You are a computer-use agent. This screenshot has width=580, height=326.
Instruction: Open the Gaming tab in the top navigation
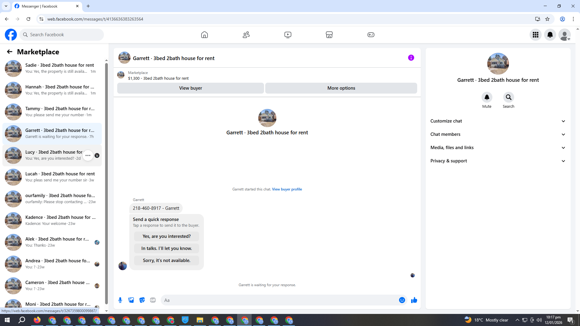(371, 35)
